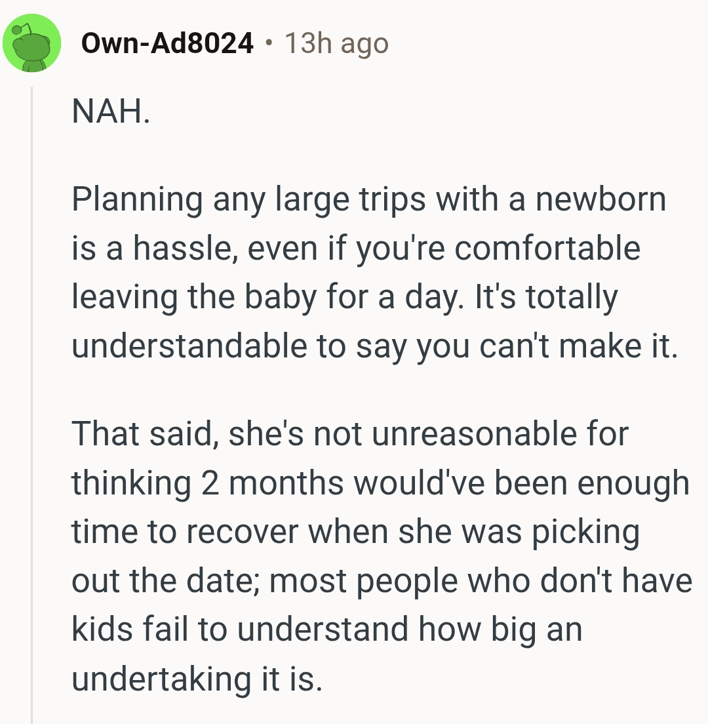Collapse the comment using the thread line
This screenshot has width=708, height=724.
point(31,393)
